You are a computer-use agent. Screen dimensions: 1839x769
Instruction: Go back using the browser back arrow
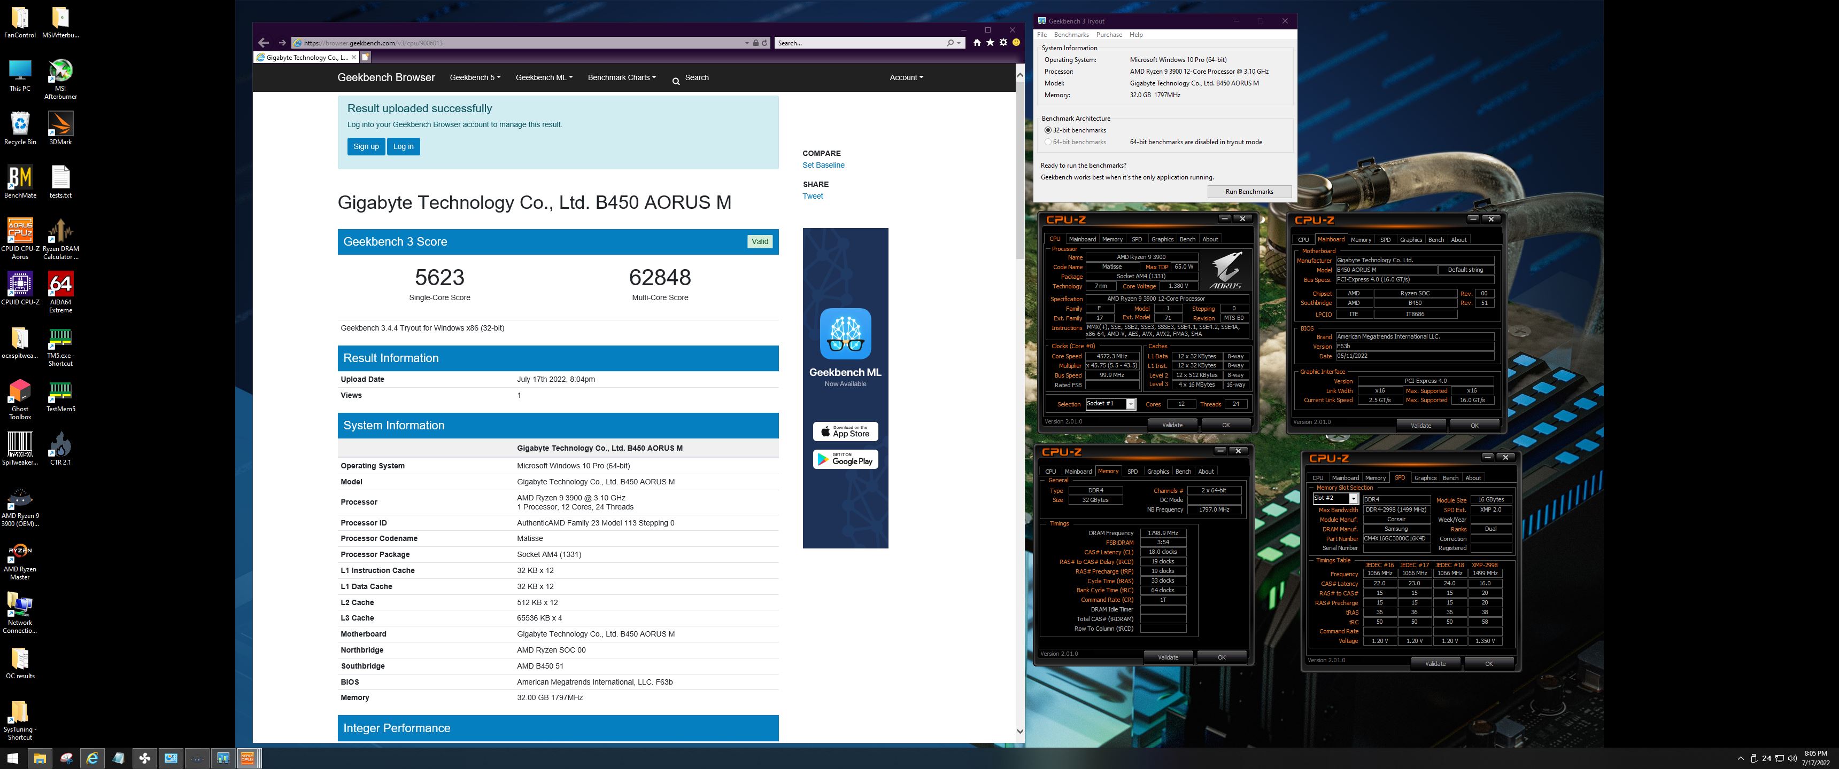click(x=264, y=43)
